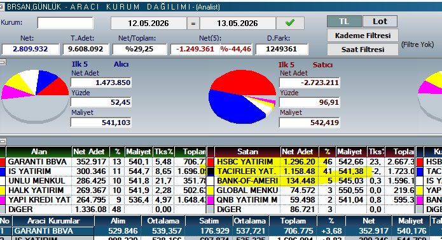Click the top sellers pie chart
This screenshot has height=240, width=442.
coord(242,97)
